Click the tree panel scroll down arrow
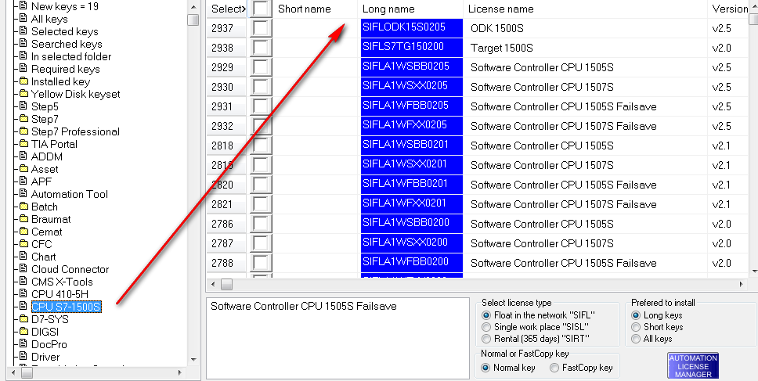758x381 pixels. pos(193,359)
